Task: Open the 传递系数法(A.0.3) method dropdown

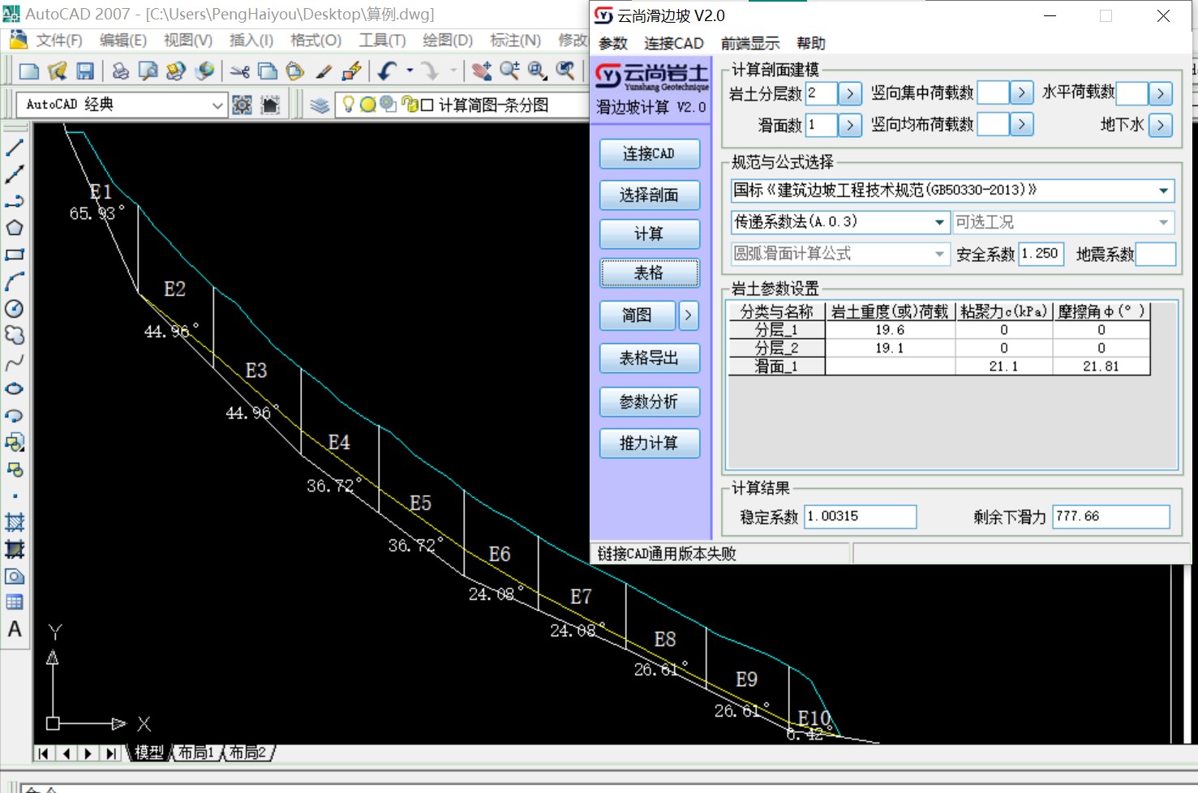Action: coord(939,222)
